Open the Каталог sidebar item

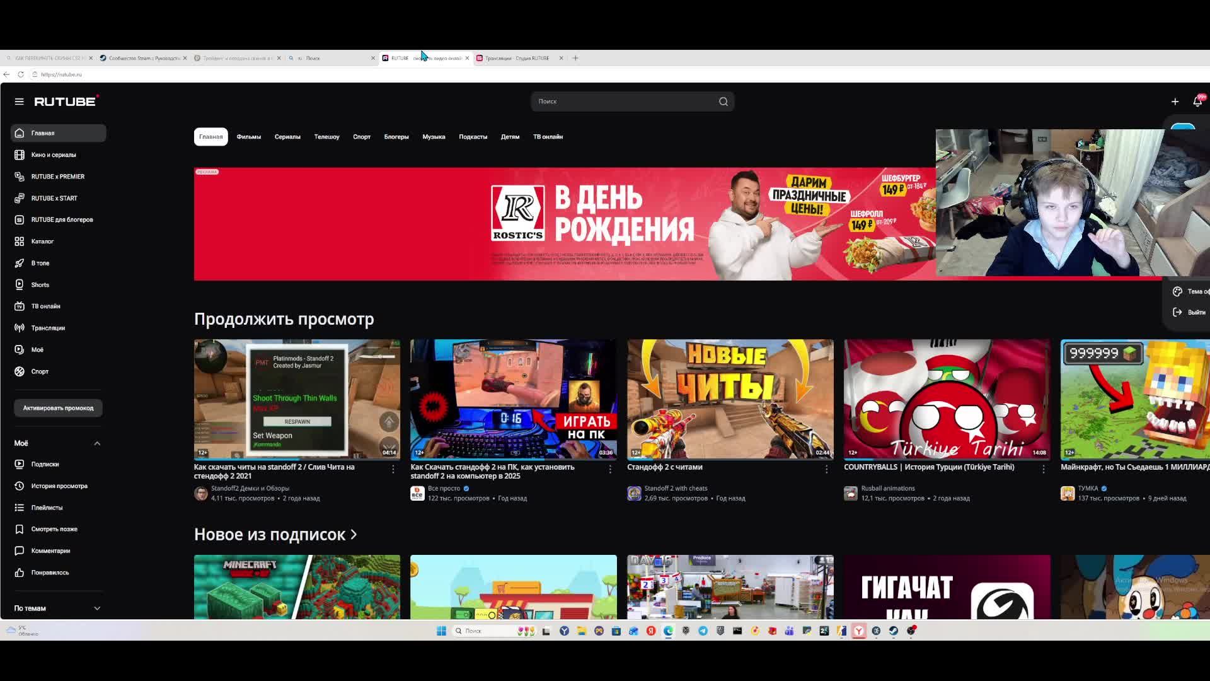43,241
